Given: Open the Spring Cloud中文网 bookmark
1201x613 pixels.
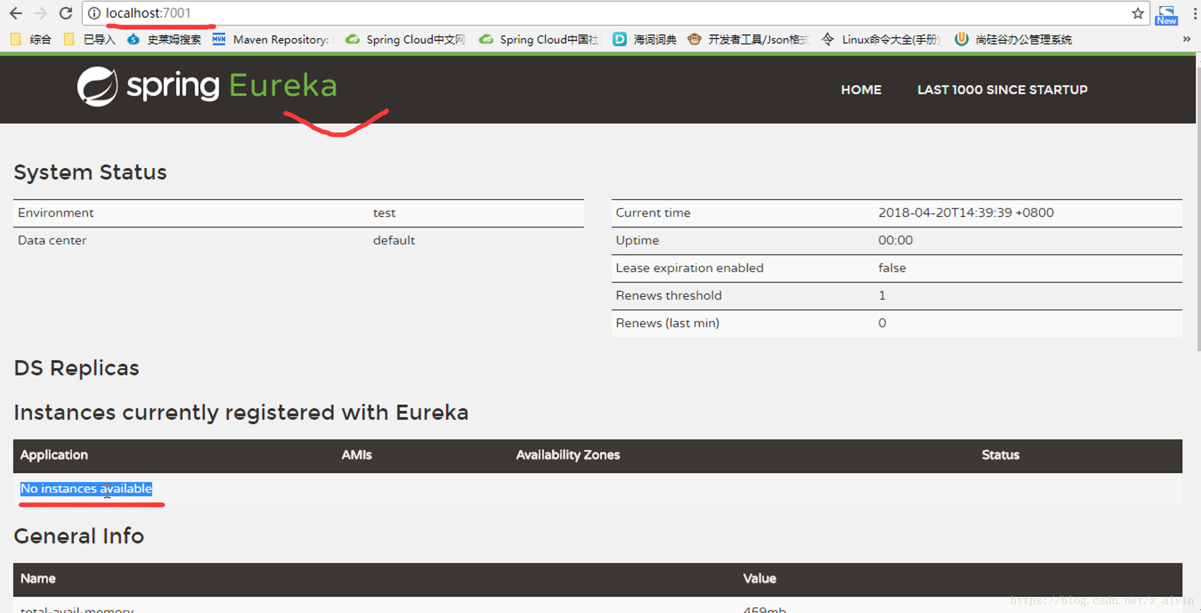Looking at the screenshot, I should coord(405,39).
